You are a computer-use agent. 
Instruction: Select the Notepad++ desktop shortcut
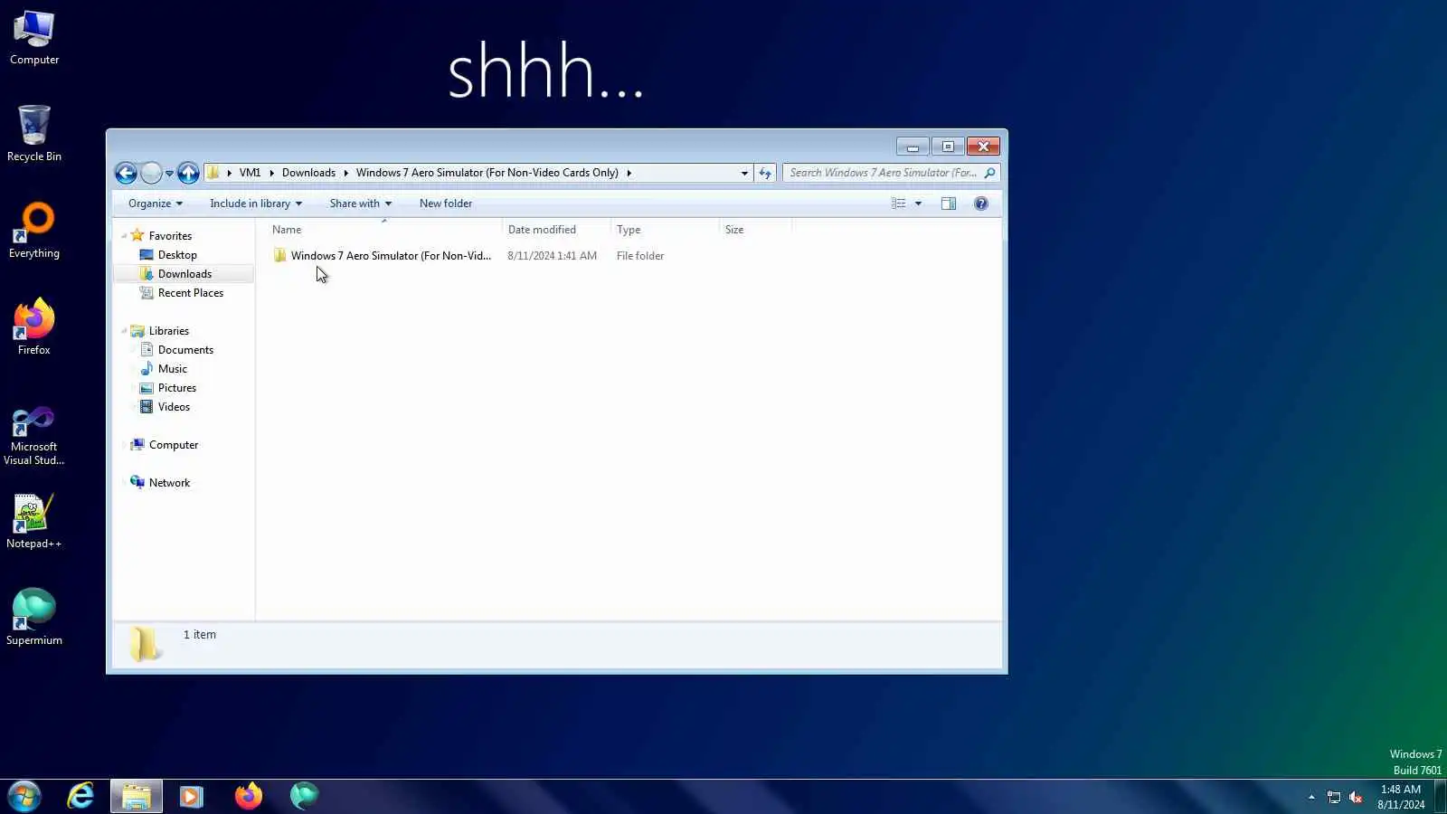pyautogui.click(x=34, y=522)
